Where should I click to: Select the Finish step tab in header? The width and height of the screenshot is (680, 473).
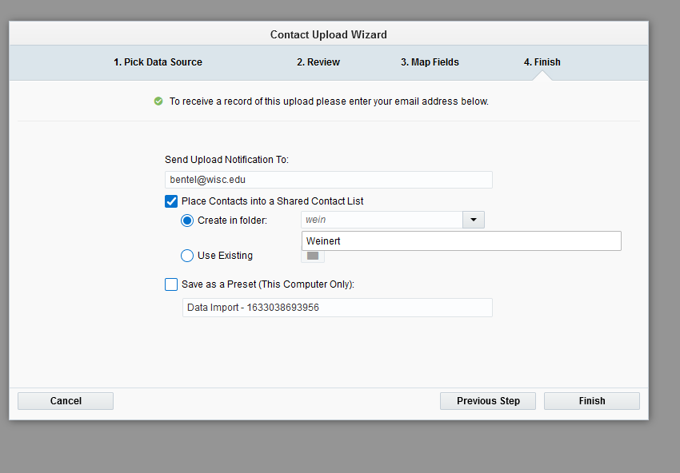pos(542,62)
